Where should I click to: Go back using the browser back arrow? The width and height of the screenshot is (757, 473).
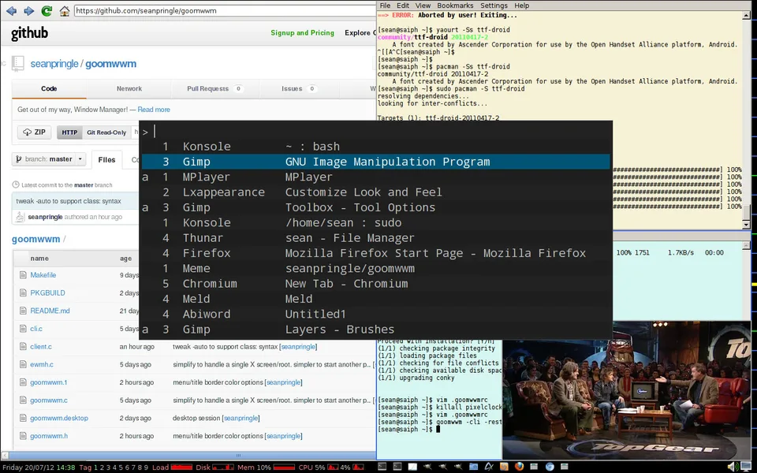tap(12, 10)
